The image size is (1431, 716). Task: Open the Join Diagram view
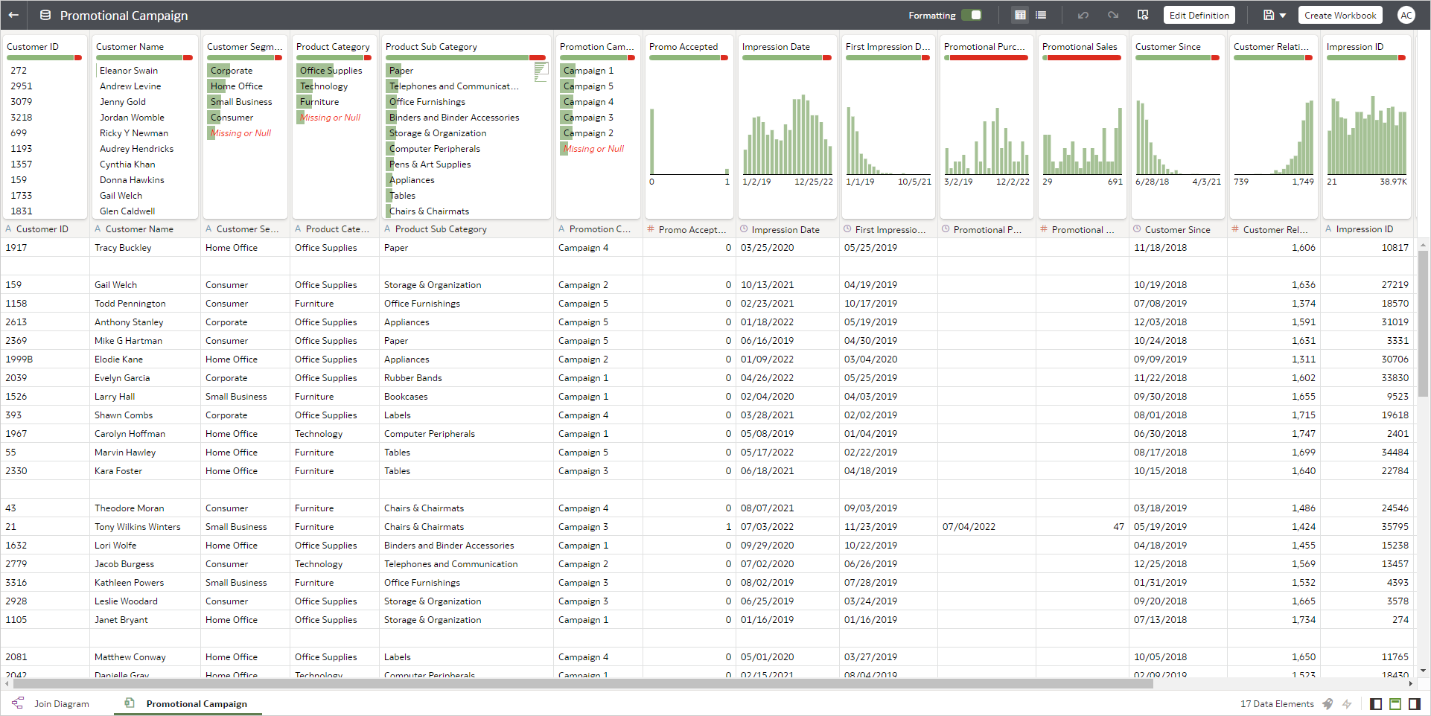click(62, 703)
